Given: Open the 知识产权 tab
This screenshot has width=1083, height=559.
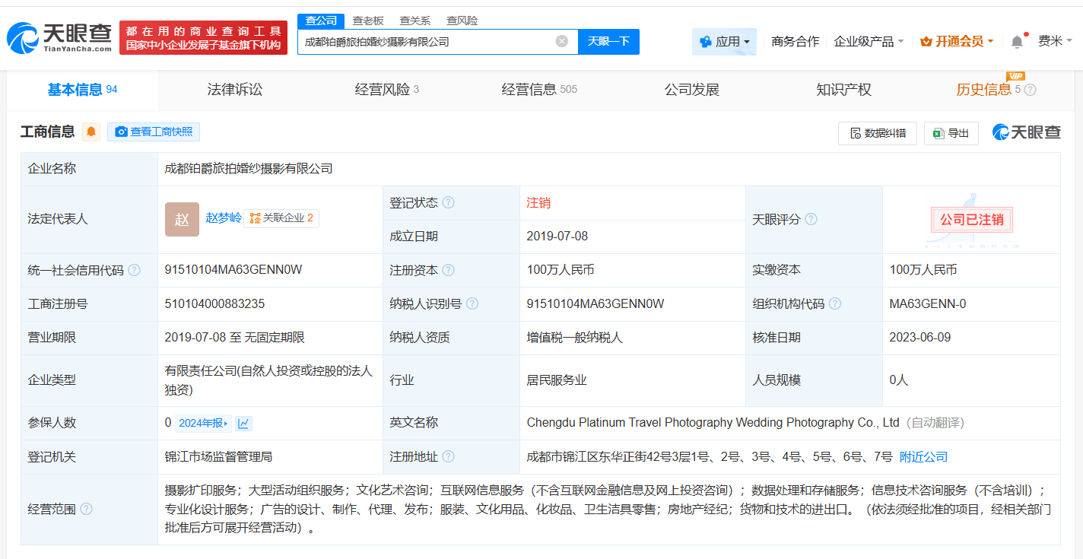Looking at the screenshot, I should pos(844,90).
